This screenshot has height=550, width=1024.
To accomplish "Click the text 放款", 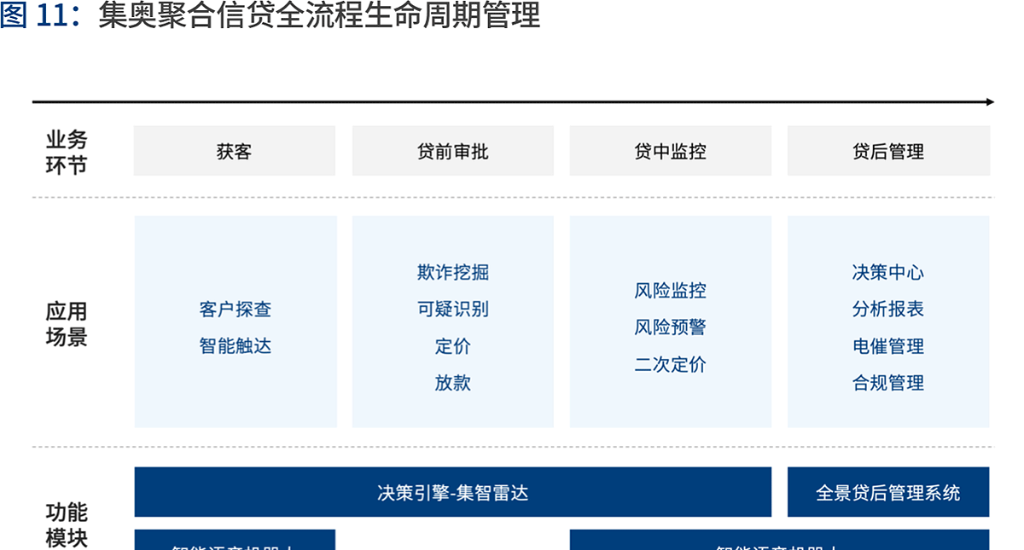I will (x=453, y=383).
